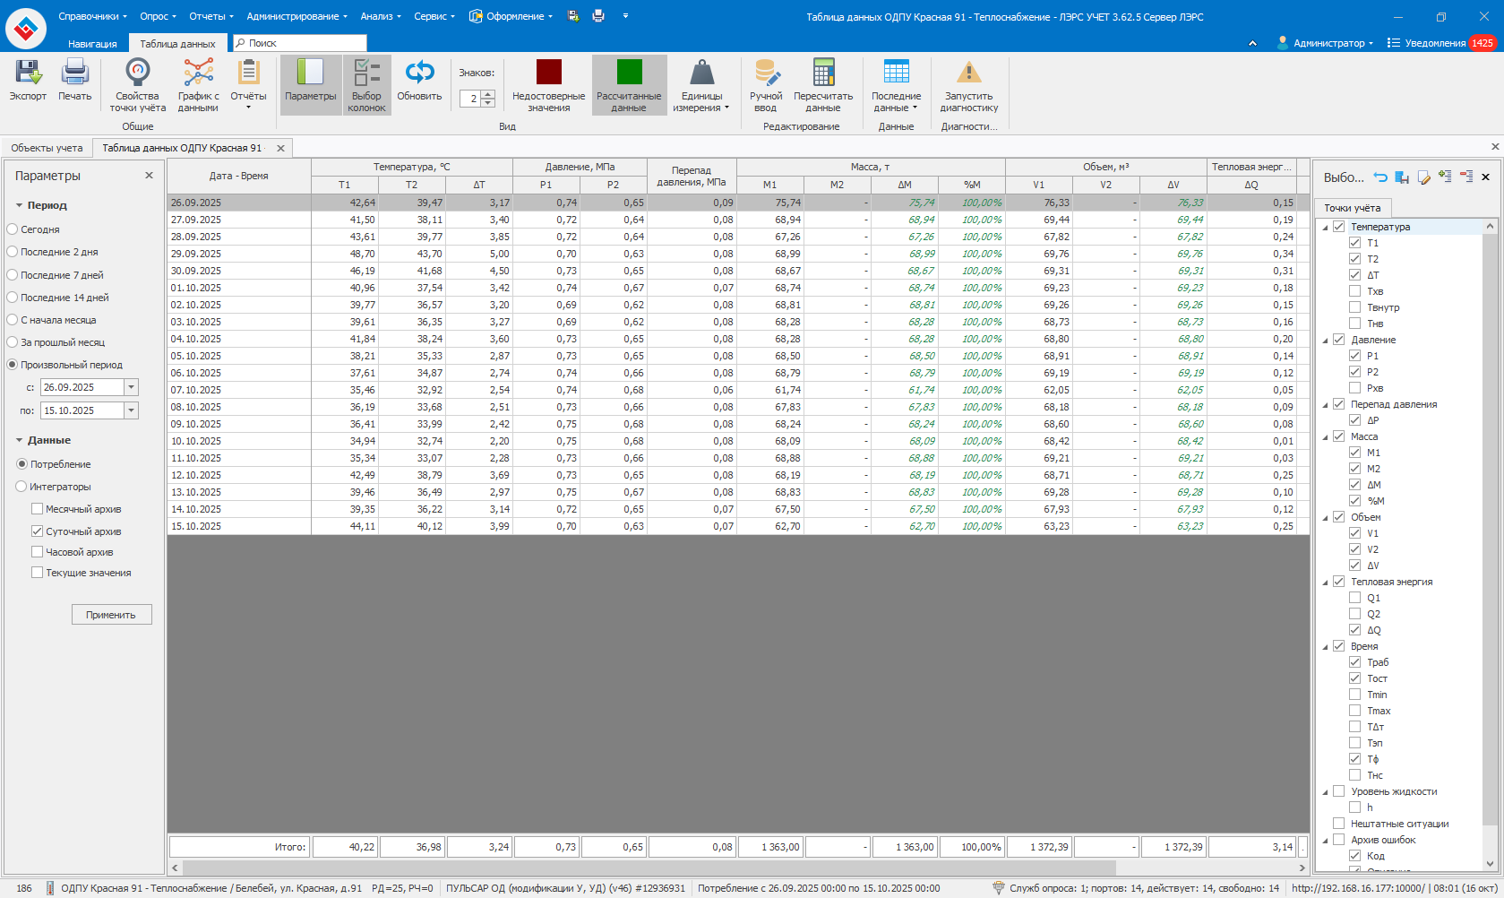
Task: Click the Обновить refresh icon
Action: [419, 73]
